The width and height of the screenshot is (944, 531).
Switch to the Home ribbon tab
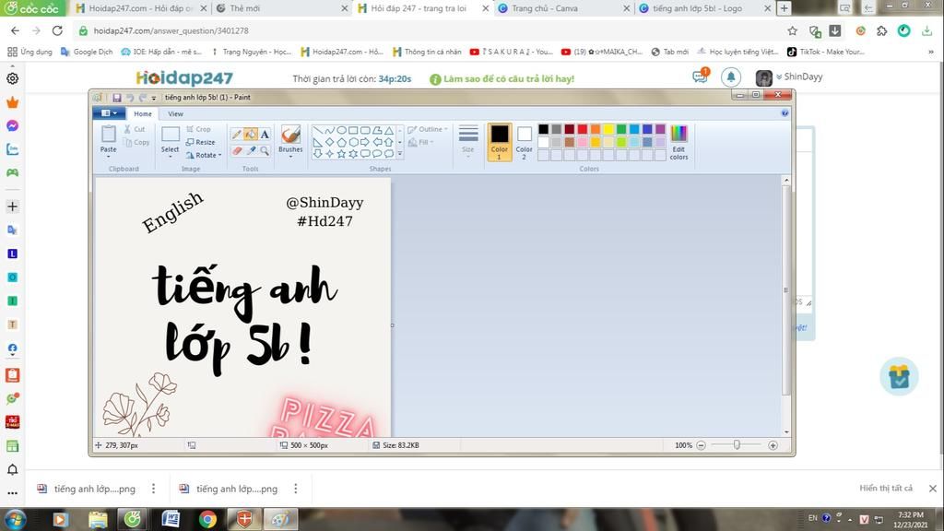[143, 113]
